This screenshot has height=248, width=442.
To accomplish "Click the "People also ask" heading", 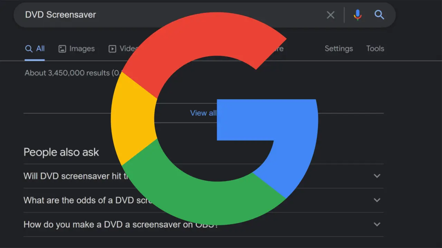I will click(61, 152).
